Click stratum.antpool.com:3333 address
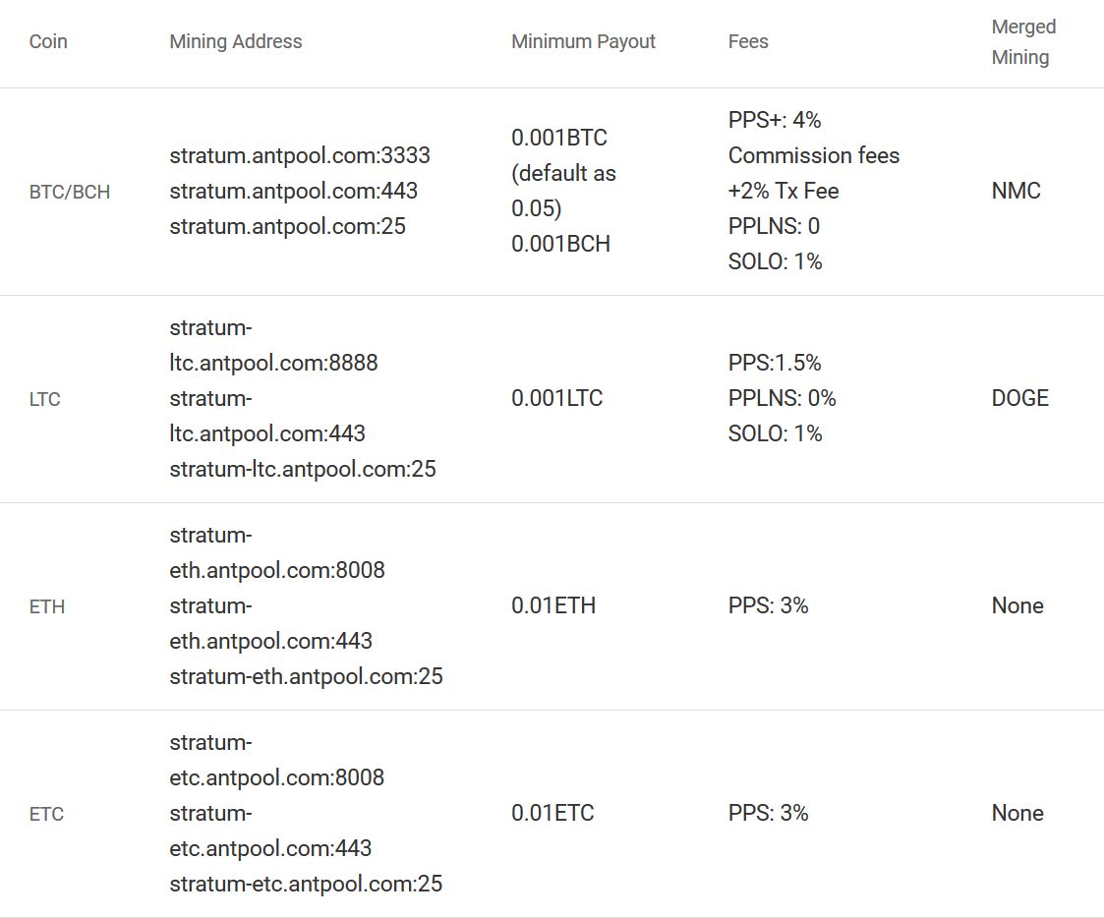Viewport: 1104px width, 918px height. click(300, 155)
